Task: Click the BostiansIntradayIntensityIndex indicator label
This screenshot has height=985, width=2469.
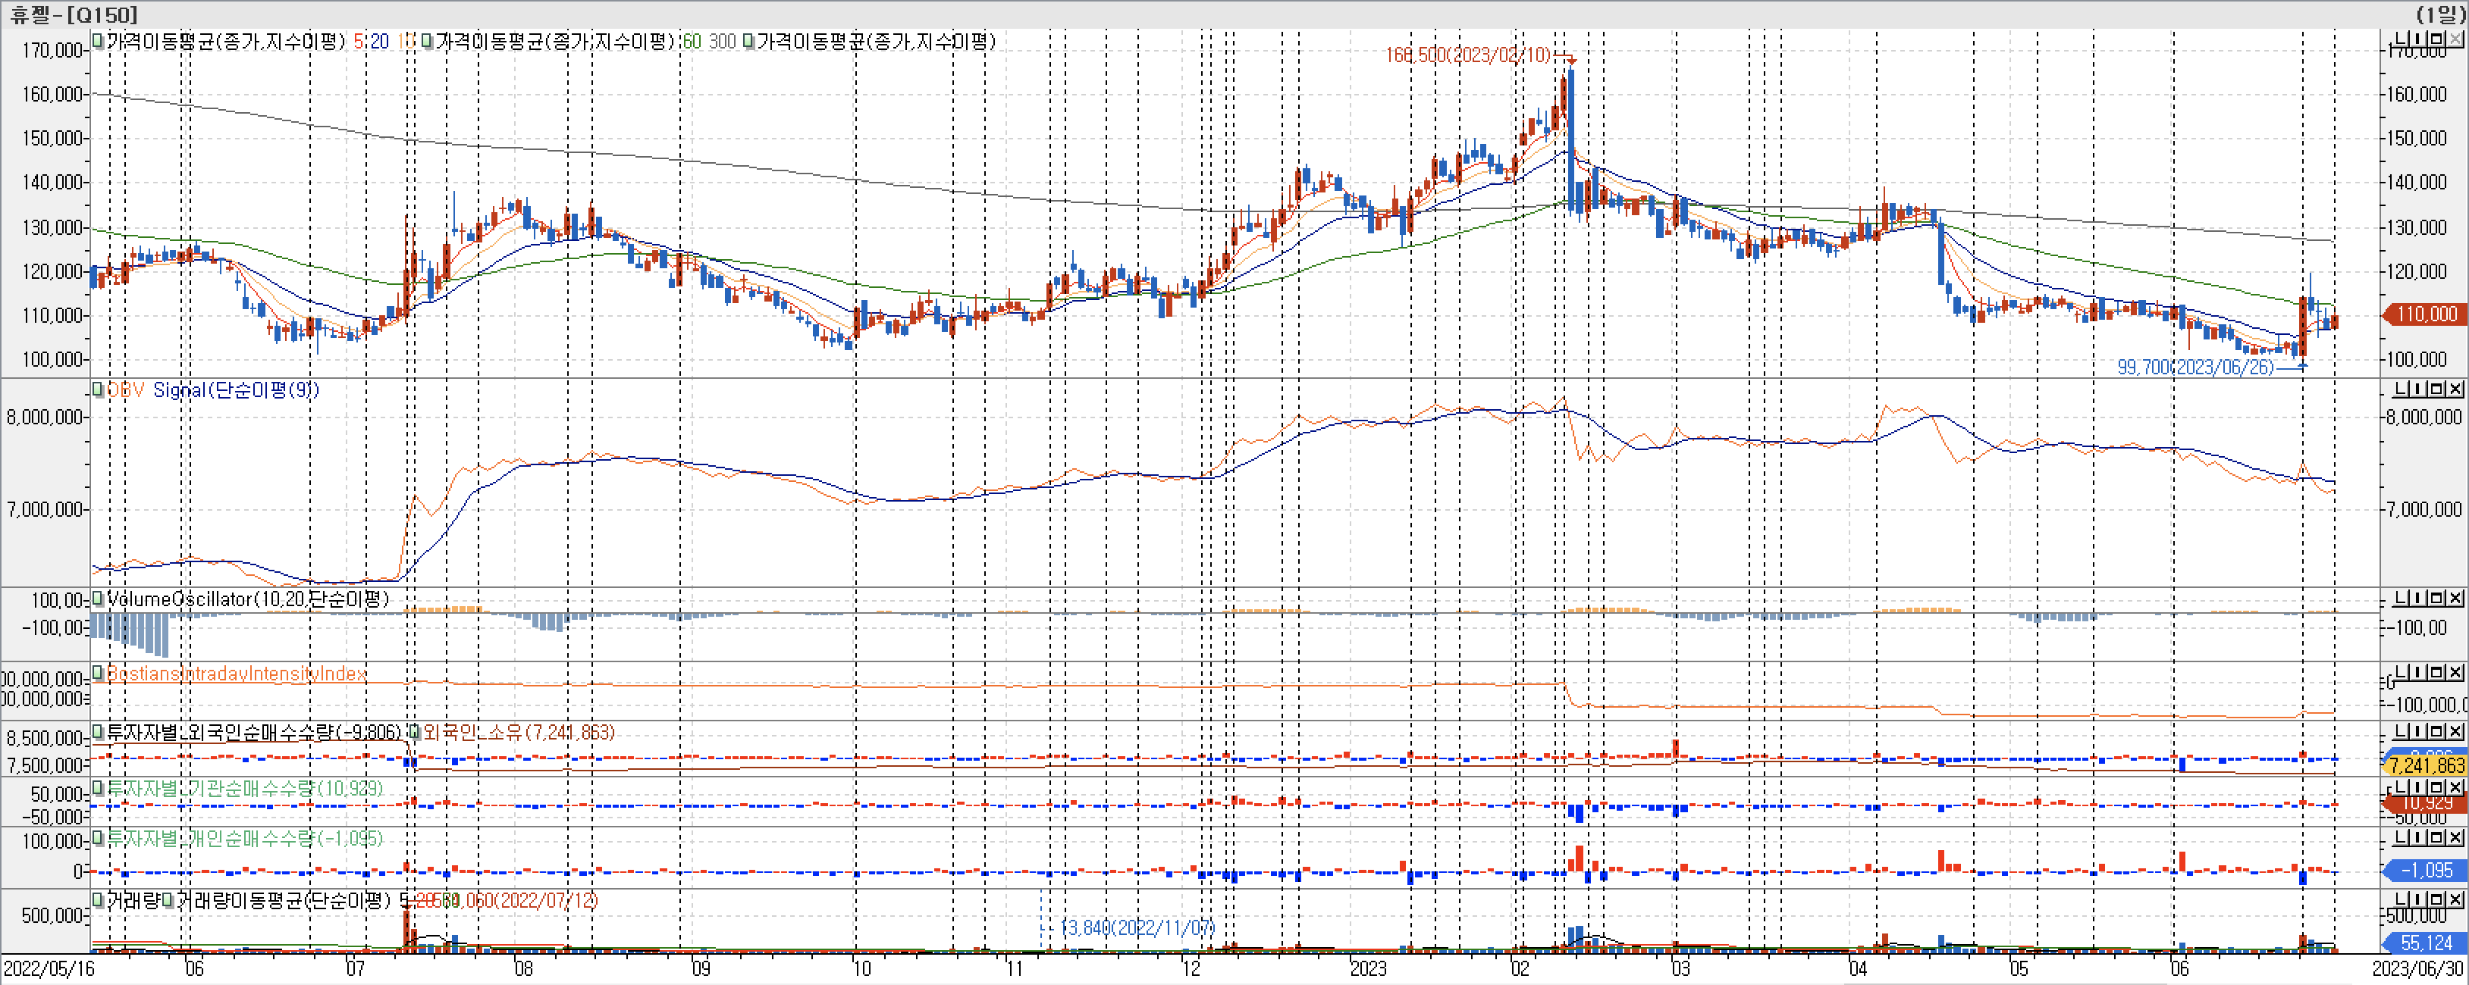Action: (x=236, y=674)
